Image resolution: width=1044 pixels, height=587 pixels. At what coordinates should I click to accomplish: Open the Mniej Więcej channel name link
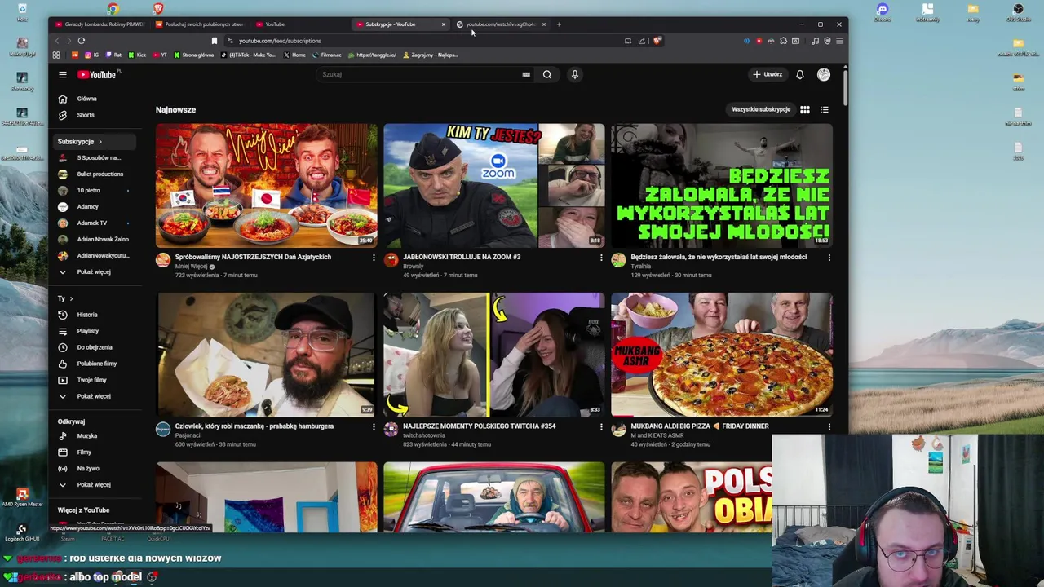click(192, 267)
